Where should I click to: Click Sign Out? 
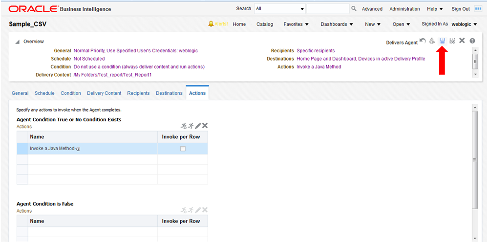coord(461,9)
